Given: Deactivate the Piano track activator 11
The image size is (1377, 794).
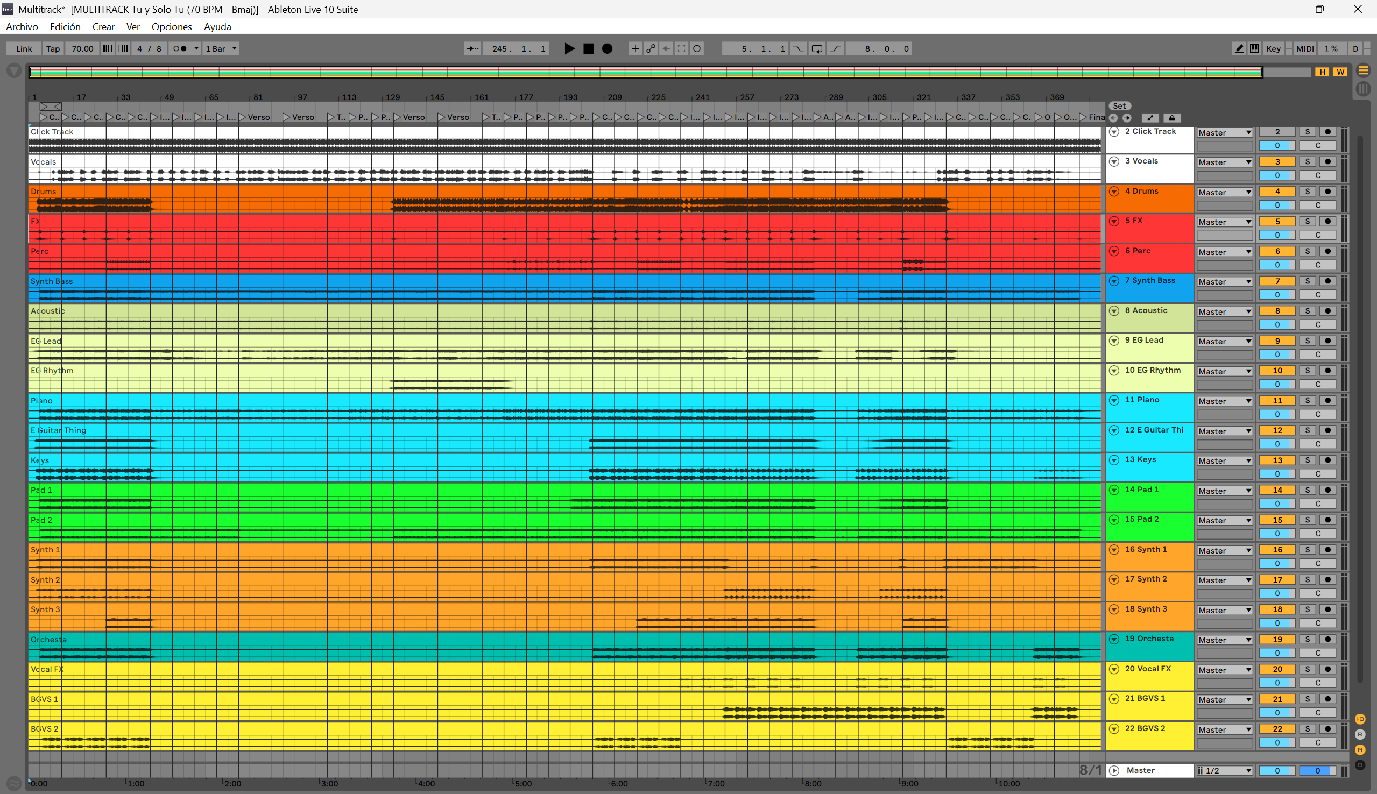Looking at the screenshot, I should [x=1277, y=400].
